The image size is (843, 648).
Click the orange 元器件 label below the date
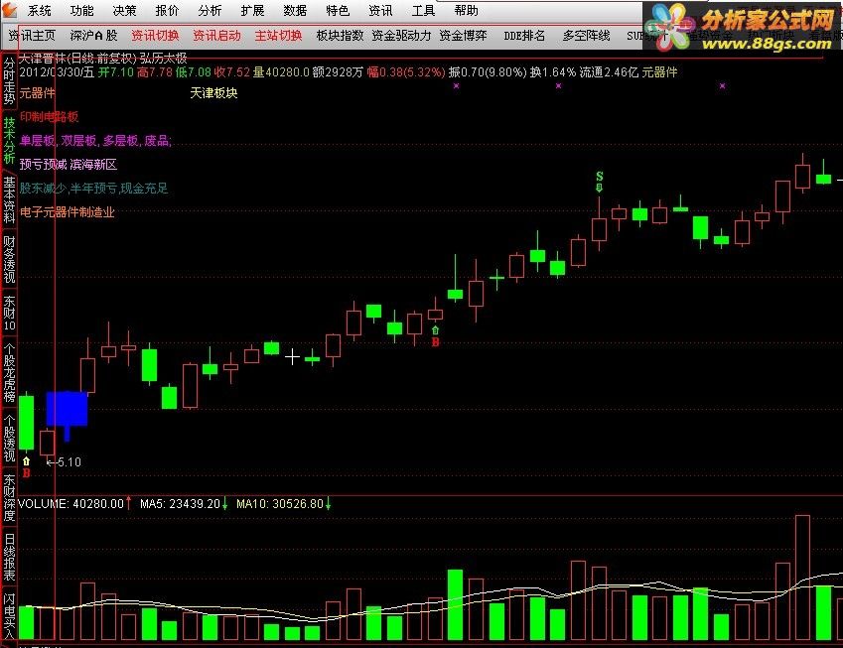point(37,93)
